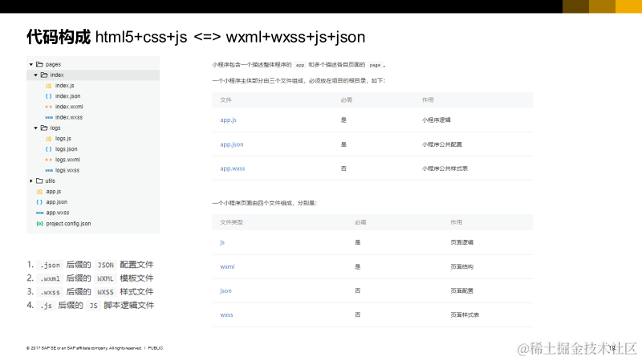The image size is (642, 361).
Task: Open the wxss link in page files table
Action: 226,315
